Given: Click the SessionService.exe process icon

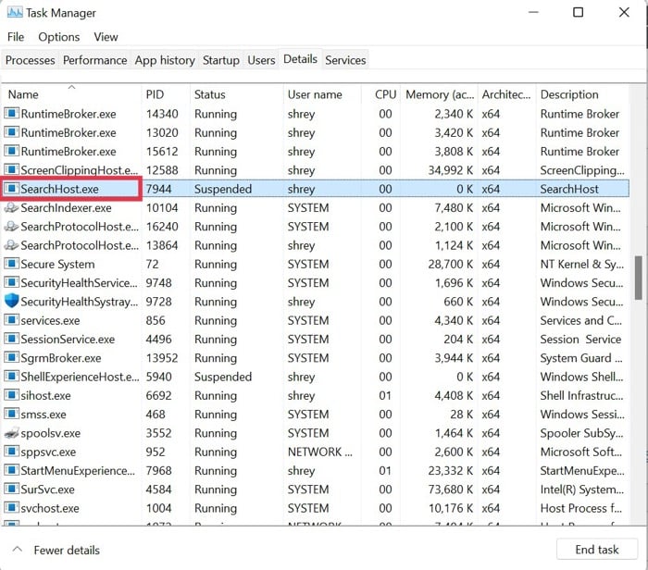Looking at the screenshot, I should click(x=11, y=339).
